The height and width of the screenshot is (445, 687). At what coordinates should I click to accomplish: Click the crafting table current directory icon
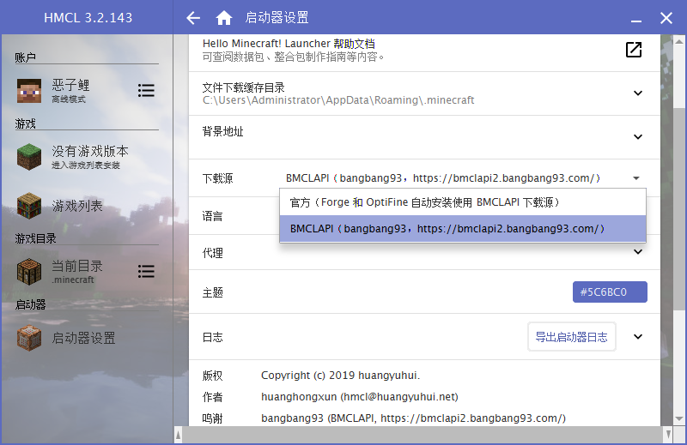click(29, 271)
